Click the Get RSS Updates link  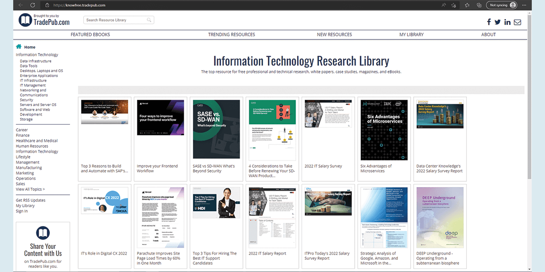coord(30,200)
